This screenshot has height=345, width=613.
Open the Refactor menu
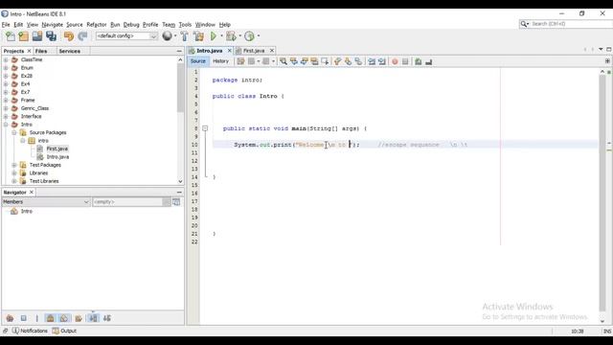[96, 25]
